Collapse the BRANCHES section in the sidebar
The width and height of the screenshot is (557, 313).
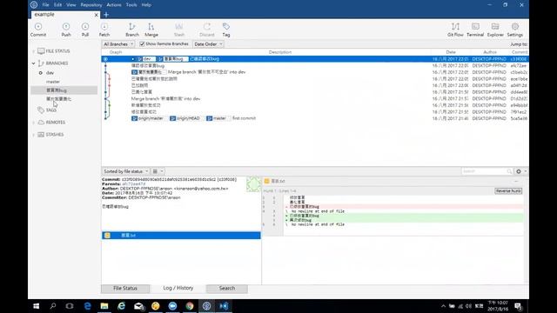[x=34, y=63]
